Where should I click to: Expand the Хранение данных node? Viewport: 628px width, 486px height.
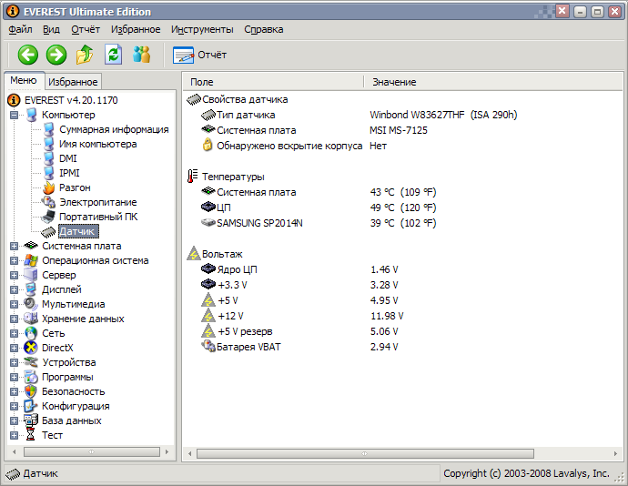(x=14, y=319)
